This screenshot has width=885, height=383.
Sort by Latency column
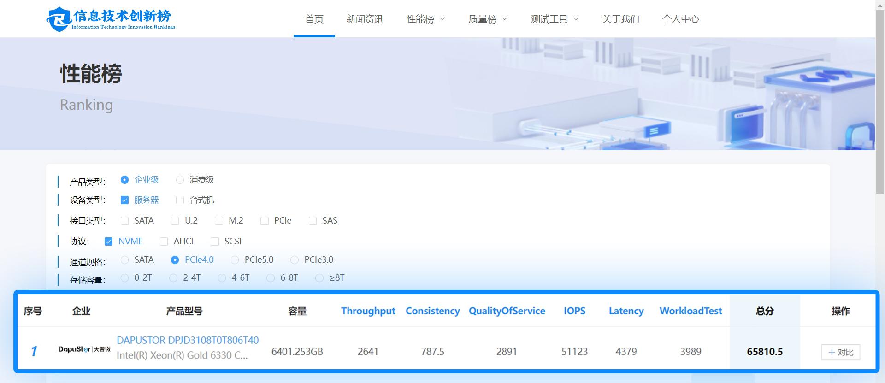[x=626, y=311]
